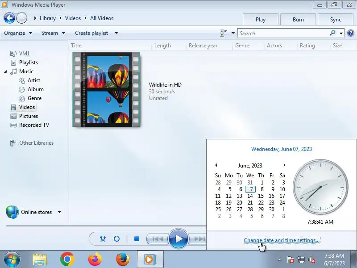This screenshot has width=357, height=268.
Task: Select Album under Music
Action: 31,89
